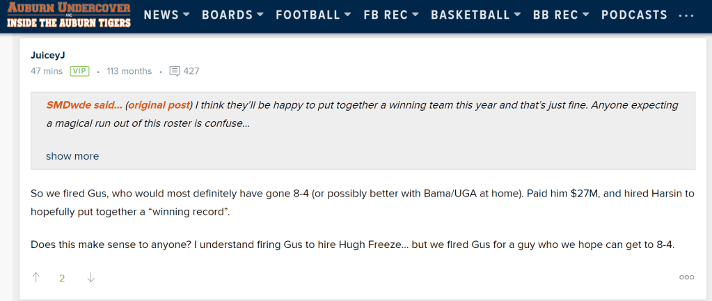The width and height of the screenshot is (712, 301).
Task: Open the FB Rec dropdown
Action: (391, 15)
